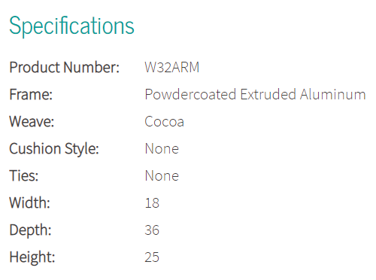376x280 pixels.
Task: Select the Width label
Action: coord(29,202)
